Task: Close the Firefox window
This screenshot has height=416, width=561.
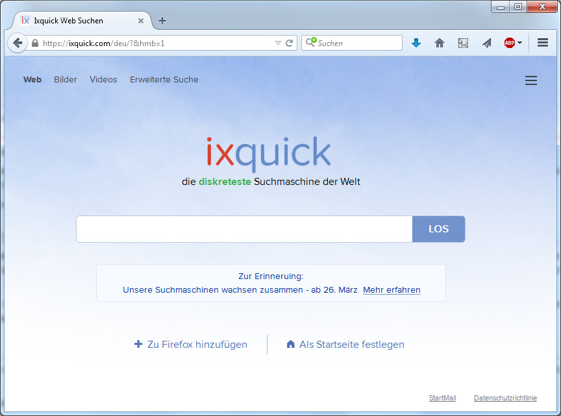Action: 542,6
